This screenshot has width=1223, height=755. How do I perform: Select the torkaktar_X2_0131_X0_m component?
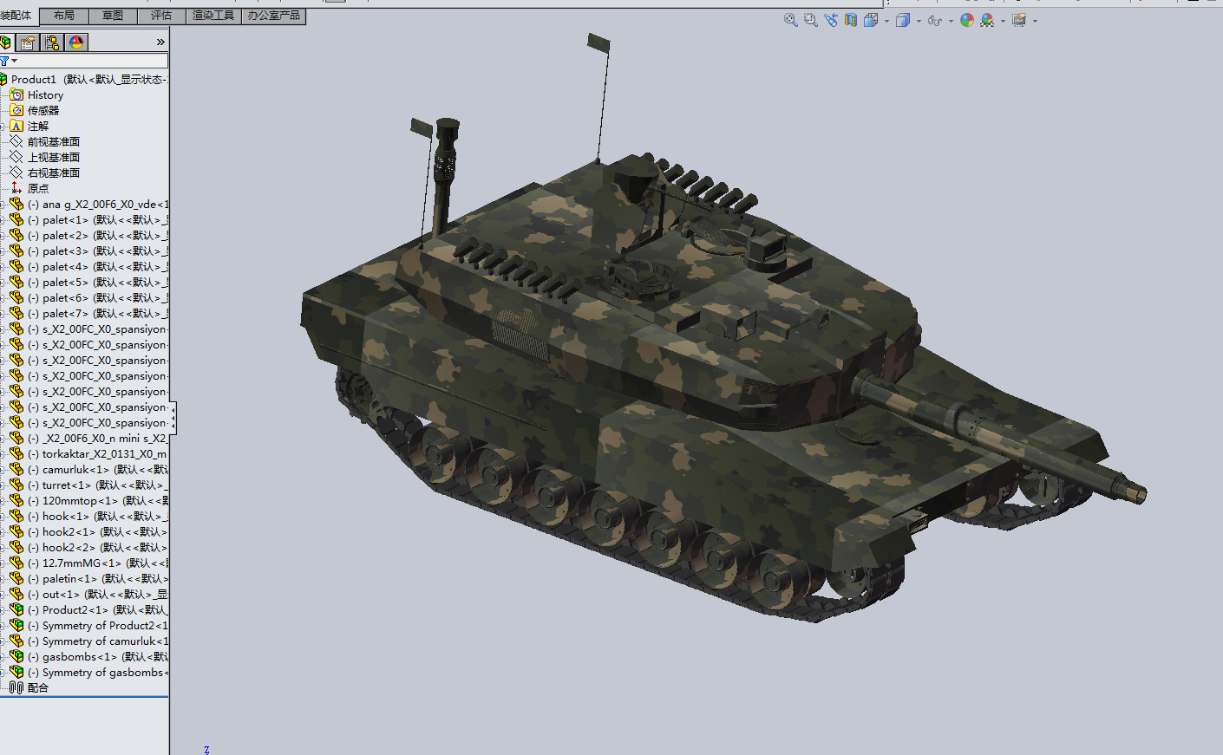pyautogui.click(x=88, y=454)
